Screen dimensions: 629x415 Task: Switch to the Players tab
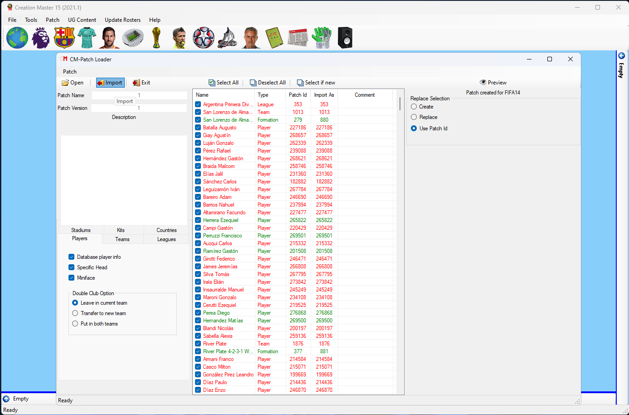pos(80,239)
